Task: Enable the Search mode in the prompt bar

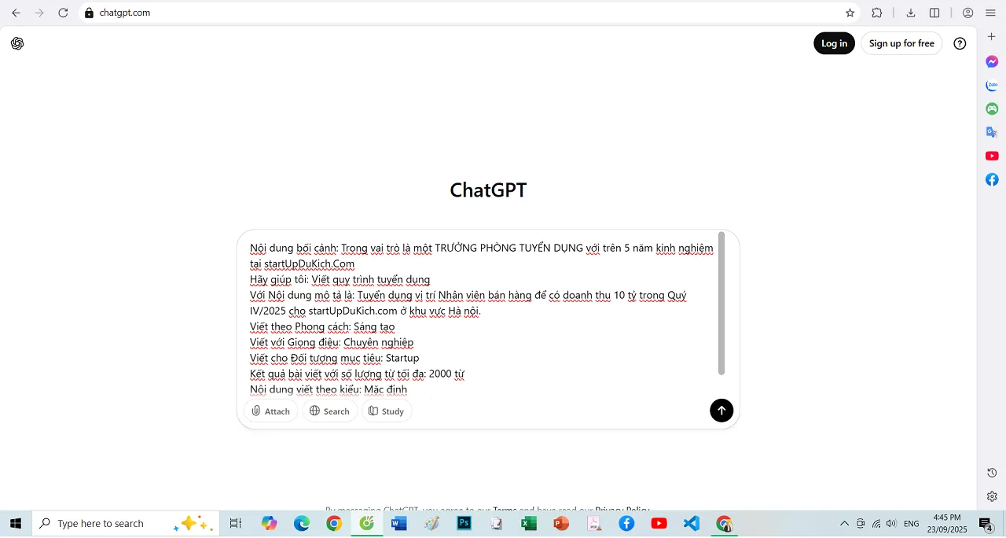Action: click(x=329, y=411)
